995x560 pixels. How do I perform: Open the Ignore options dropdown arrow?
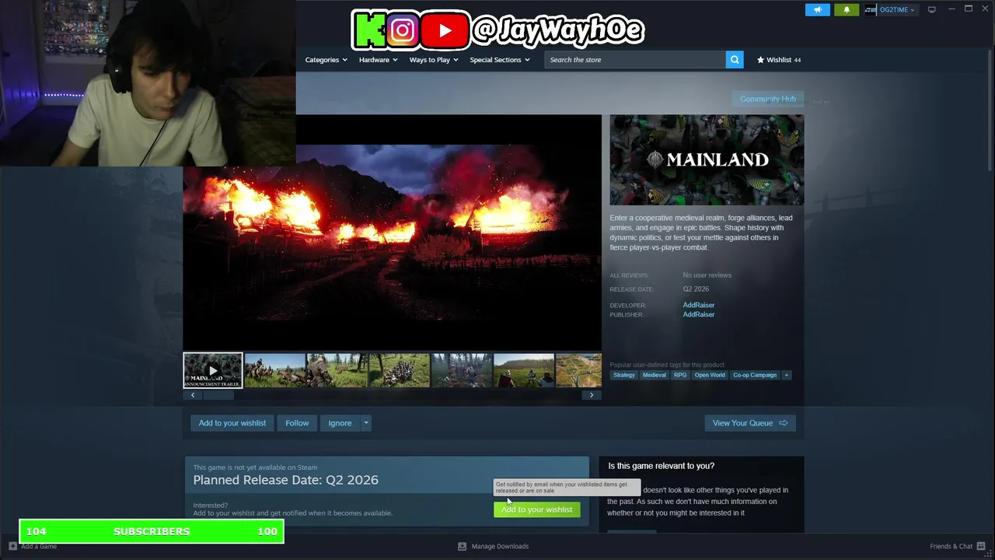click(366, 423)
